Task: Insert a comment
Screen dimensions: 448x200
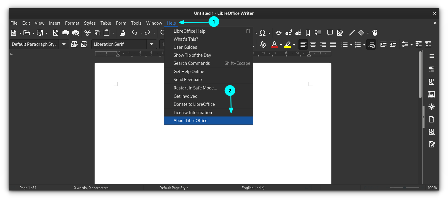Action: [x=330, y=33]
